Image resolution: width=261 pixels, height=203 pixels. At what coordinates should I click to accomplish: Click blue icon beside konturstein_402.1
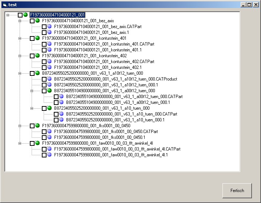tap(49, 67)
